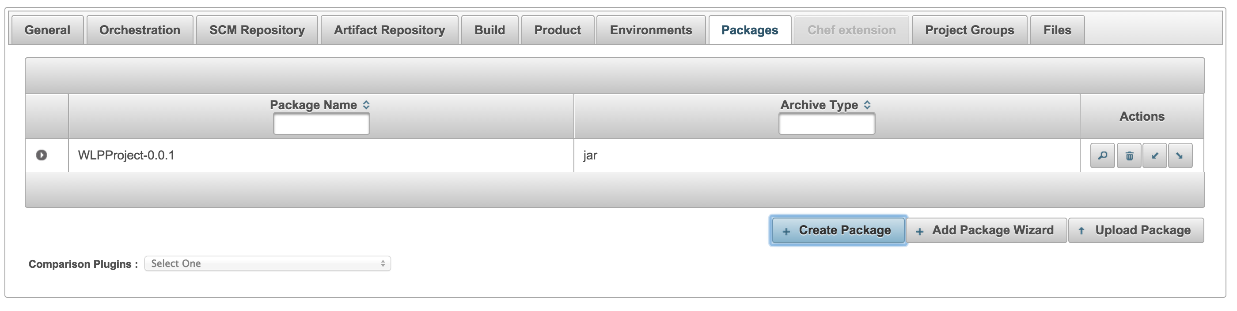Click the Create Package button
The image size is (1237, 311).
pyautogui.click(x=838, y=231)
